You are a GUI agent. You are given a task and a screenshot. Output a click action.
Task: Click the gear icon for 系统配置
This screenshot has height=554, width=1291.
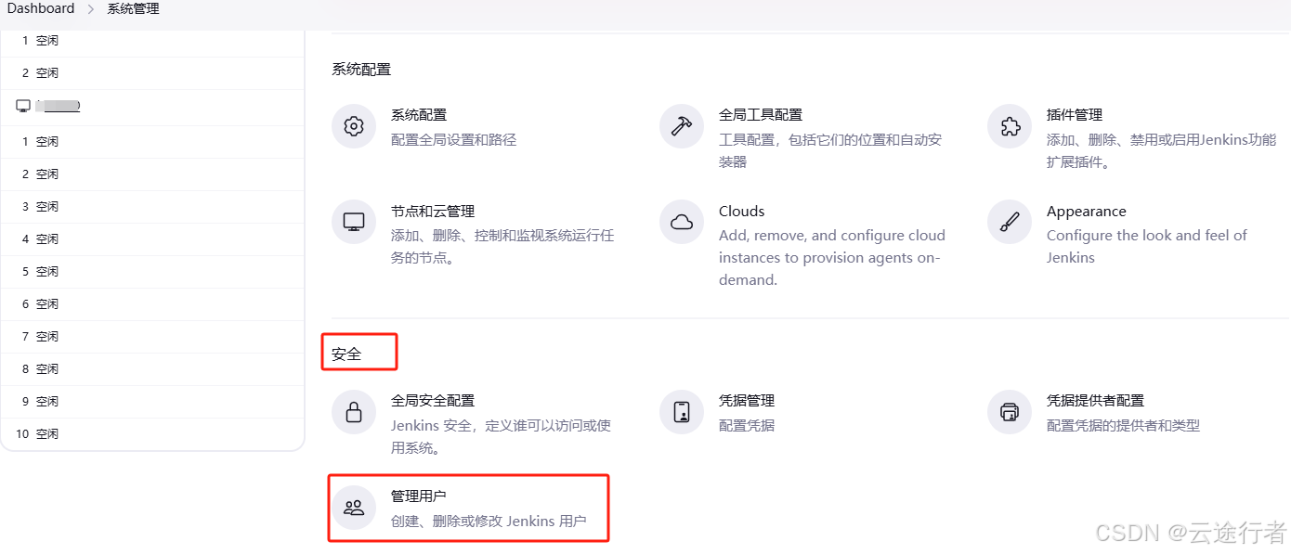click(x=354, y=126)
